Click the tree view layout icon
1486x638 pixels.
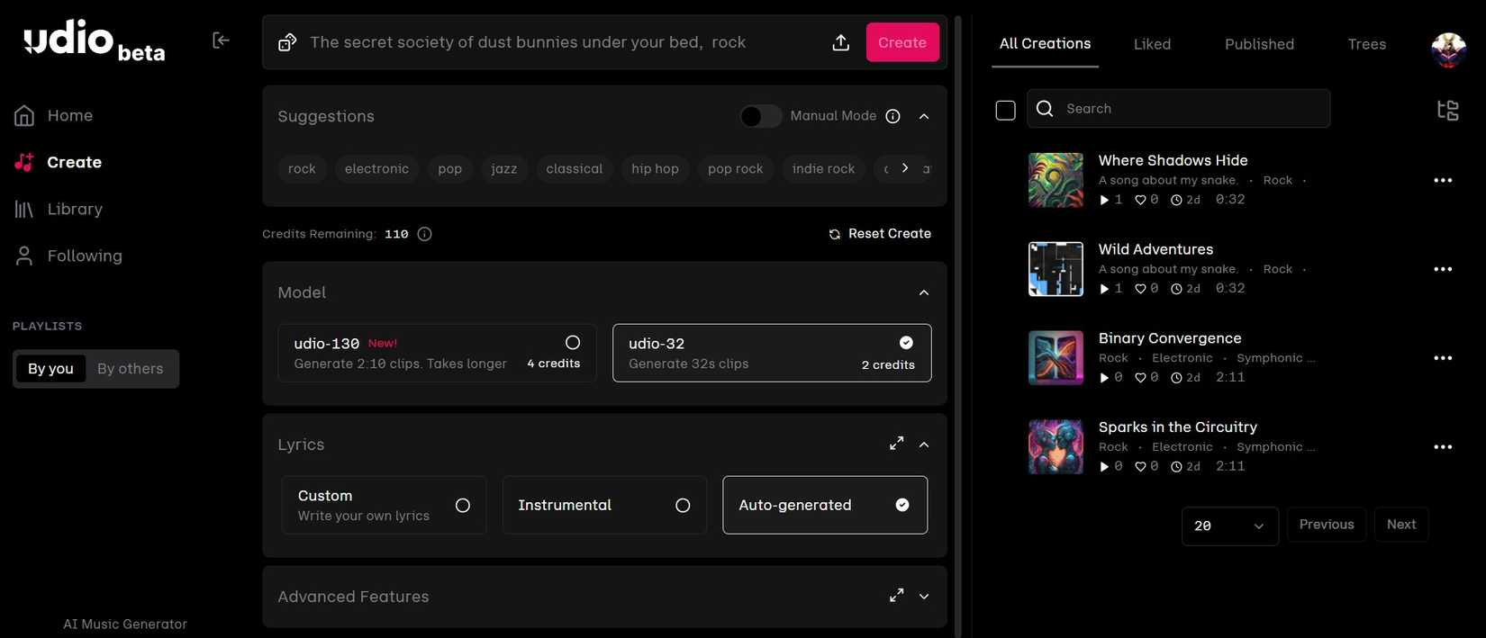tap(1447, 110)
